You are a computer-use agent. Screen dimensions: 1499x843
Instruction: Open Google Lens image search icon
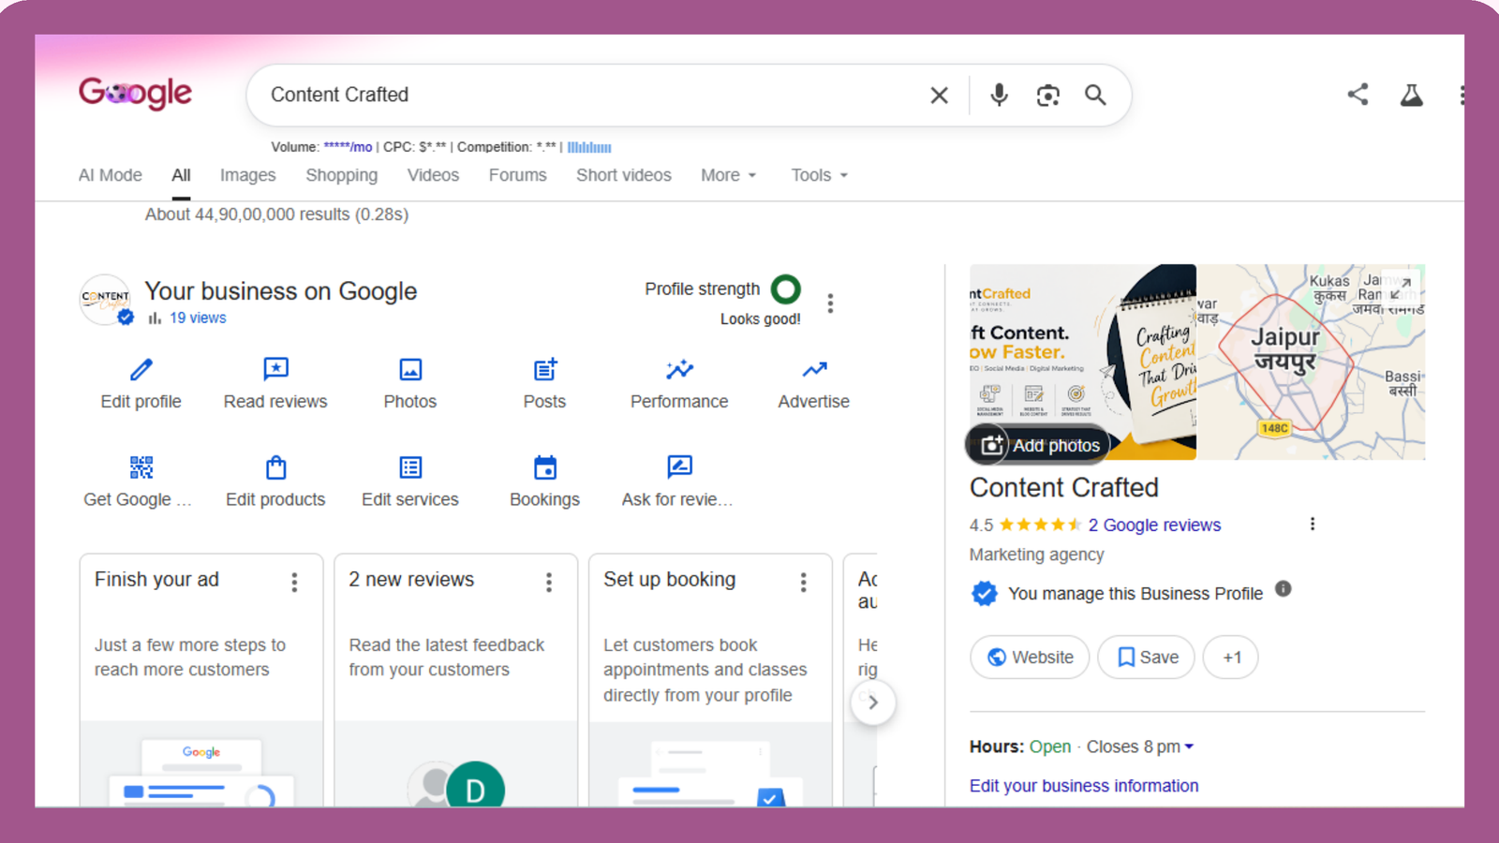(x=1047, y=95)
